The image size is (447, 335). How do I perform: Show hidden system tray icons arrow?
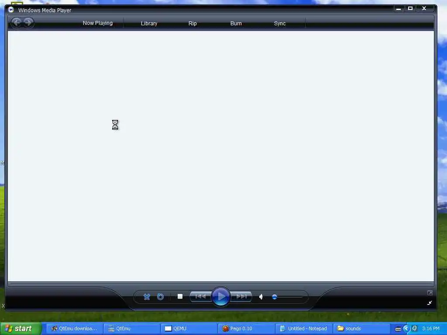coord(406,329)
